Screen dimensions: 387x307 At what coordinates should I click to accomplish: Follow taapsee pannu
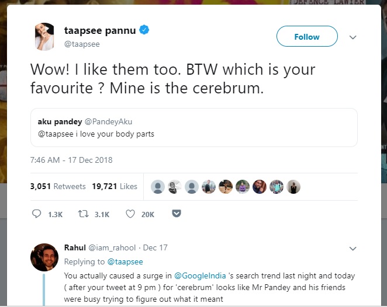[307, 37]
